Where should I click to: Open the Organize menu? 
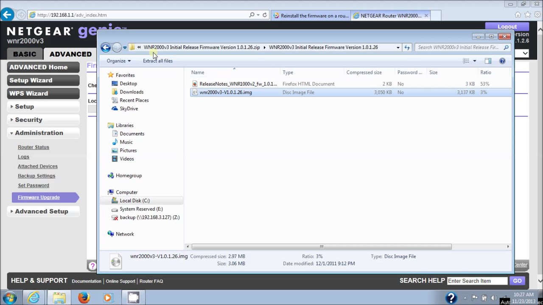click(119, 61)
